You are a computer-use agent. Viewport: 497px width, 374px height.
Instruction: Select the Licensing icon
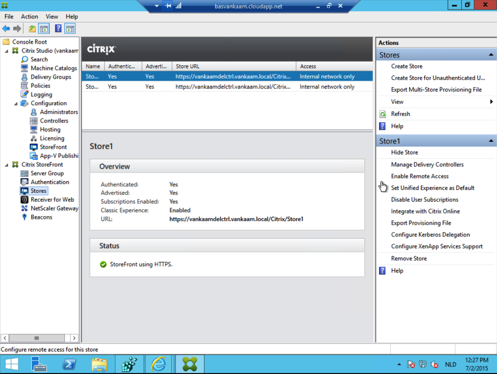[34, 138]
